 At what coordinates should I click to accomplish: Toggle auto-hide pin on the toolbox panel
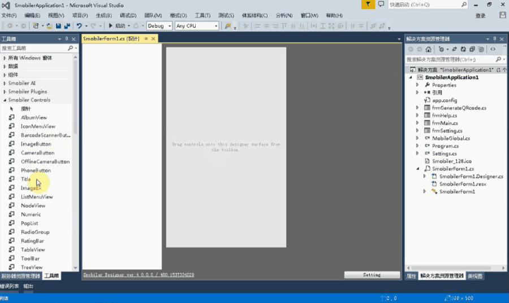point(67,39)
